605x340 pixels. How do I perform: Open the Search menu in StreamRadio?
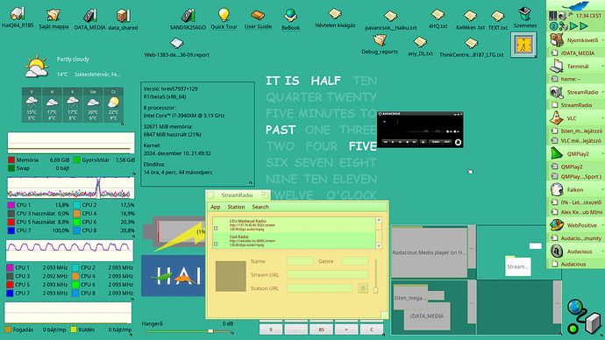[260, 207]
